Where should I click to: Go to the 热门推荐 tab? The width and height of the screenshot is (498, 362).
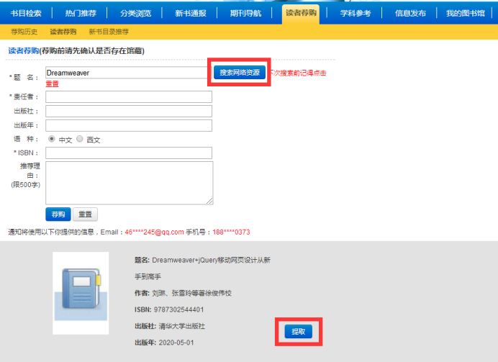point(81,13)
